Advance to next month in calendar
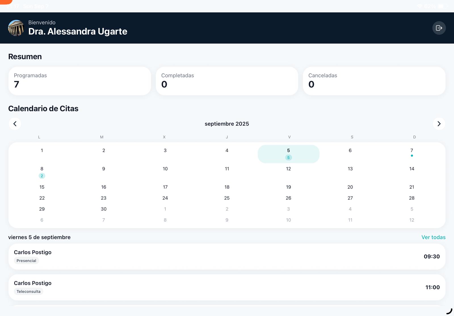Viewport: 454px width, 316px height. coord(439,124)
